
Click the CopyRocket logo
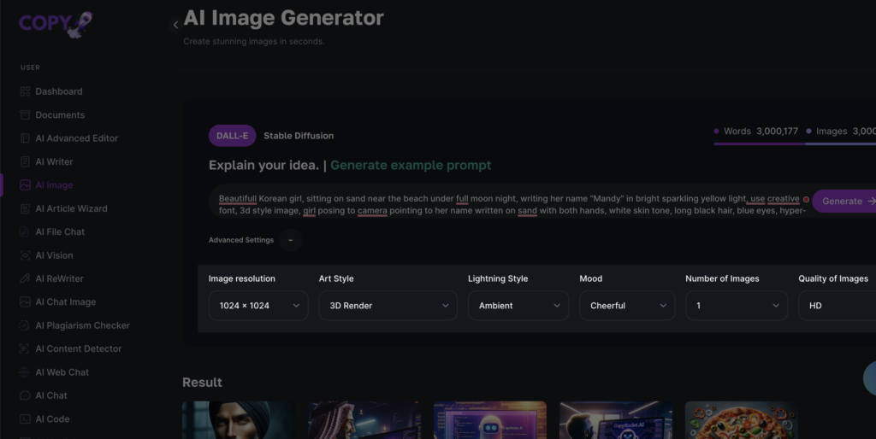(55, 22)
